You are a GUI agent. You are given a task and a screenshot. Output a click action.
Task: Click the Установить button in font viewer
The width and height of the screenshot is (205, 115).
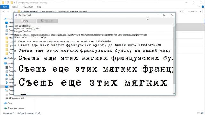coord(47,21)
